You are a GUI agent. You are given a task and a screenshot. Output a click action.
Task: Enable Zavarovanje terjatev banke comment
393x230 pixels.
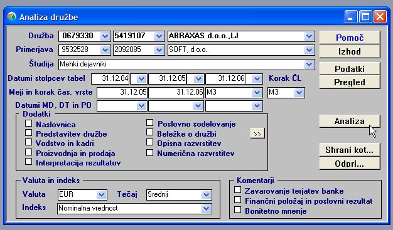pyautogui.click(x=237, y=190)
